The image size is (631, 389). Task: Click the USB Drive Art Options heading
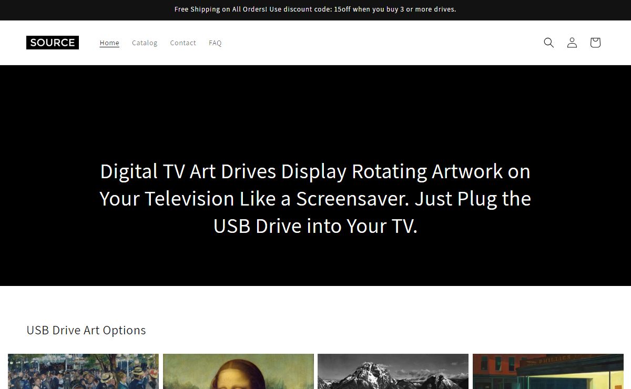86,330
